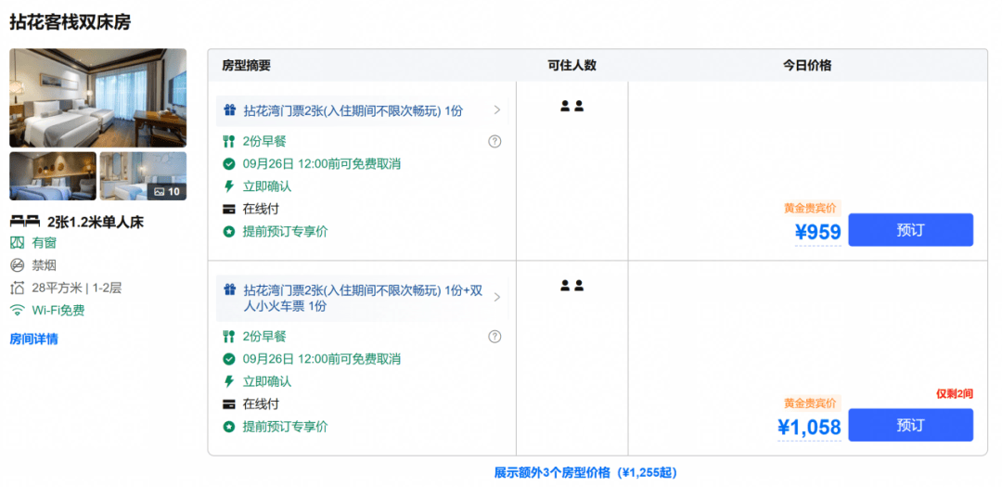1002x487 pixels.
Task: Expand the 拈花湾门票2张 1份 package details chevron
Action: point(497,110)
